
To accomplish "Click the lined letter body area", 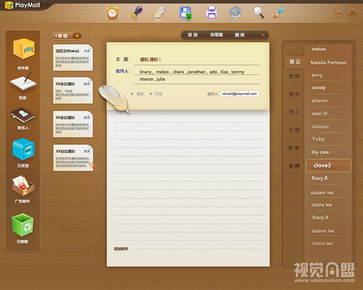I will pyautogui.click(x=188, y=181).
